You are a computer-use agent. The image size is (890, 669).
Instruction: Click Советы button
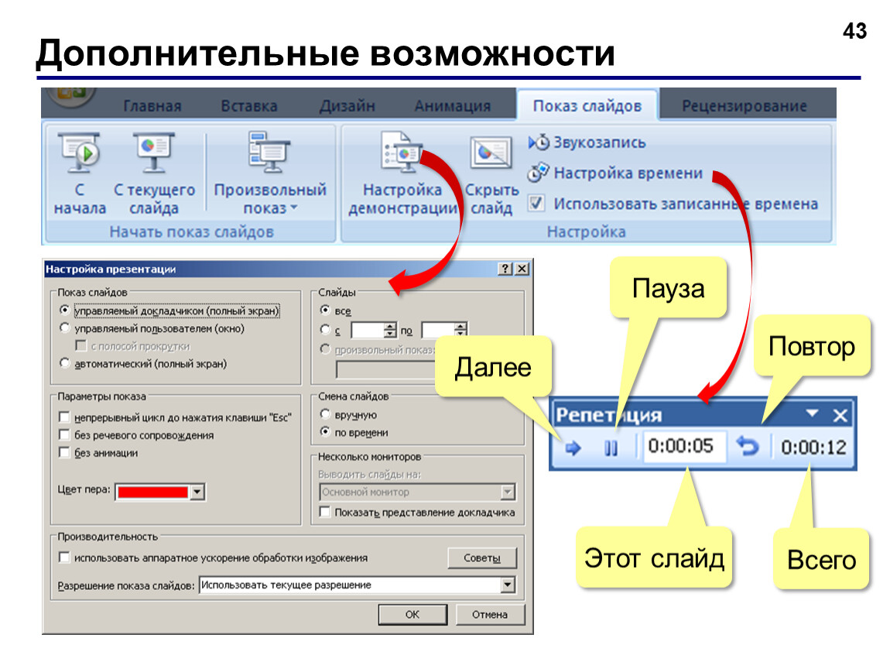click(x=482, y=557)
